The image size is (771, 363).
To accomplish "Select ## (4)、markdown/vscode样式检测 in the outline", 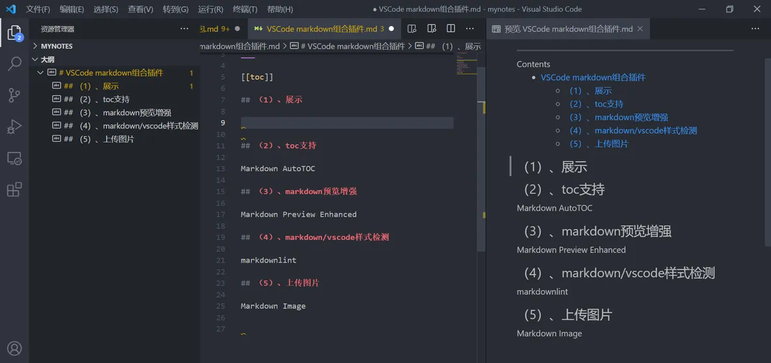I will [x=114, y=126].
